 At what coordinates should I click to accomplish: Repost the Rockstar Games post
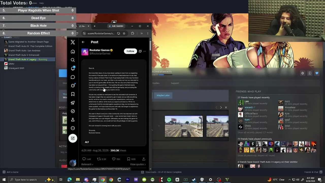99,159
